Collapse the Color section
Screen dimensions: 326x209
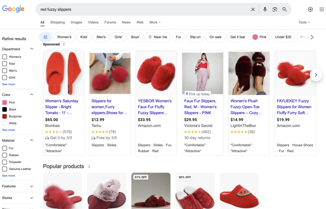pos(32,94)
